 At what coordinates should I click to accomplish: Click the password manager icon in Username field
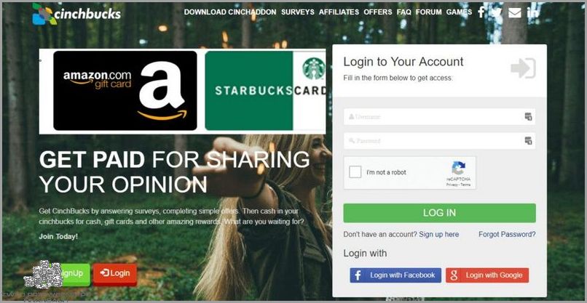(528, 116)
